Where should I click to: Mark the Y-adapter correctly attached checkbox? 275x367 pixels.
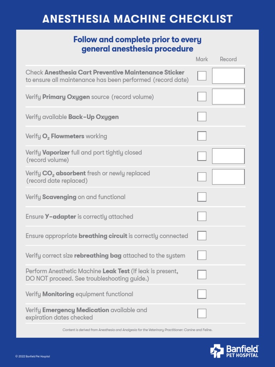(x=202, y=216)
